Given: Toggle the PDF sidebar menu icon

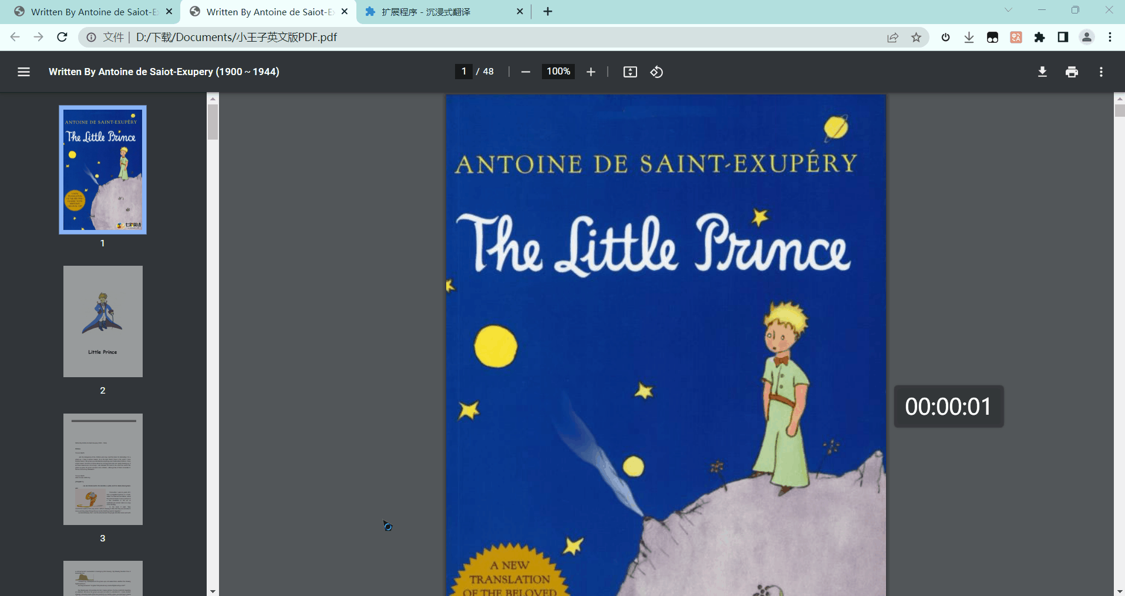Looking at the screenshot, I should [x=23, y=72].
